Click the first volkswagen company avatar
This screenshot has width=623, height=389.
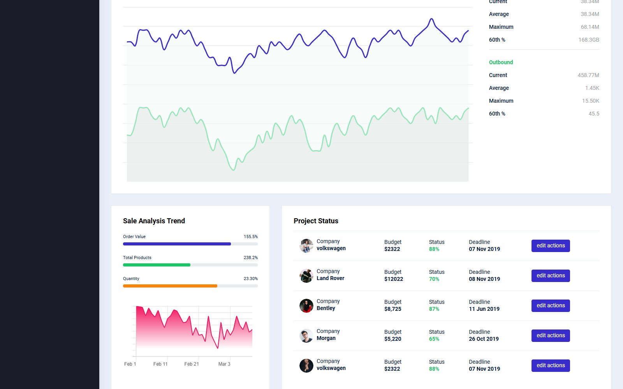pos(306,246)
